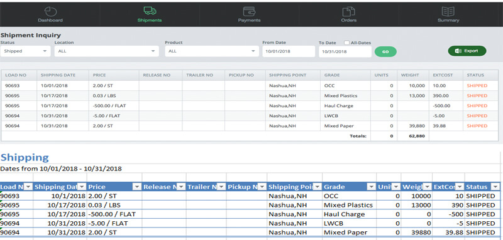Open the Dashboard pie chart icon
Screen dimensions: 503x240
click(50, 11)
